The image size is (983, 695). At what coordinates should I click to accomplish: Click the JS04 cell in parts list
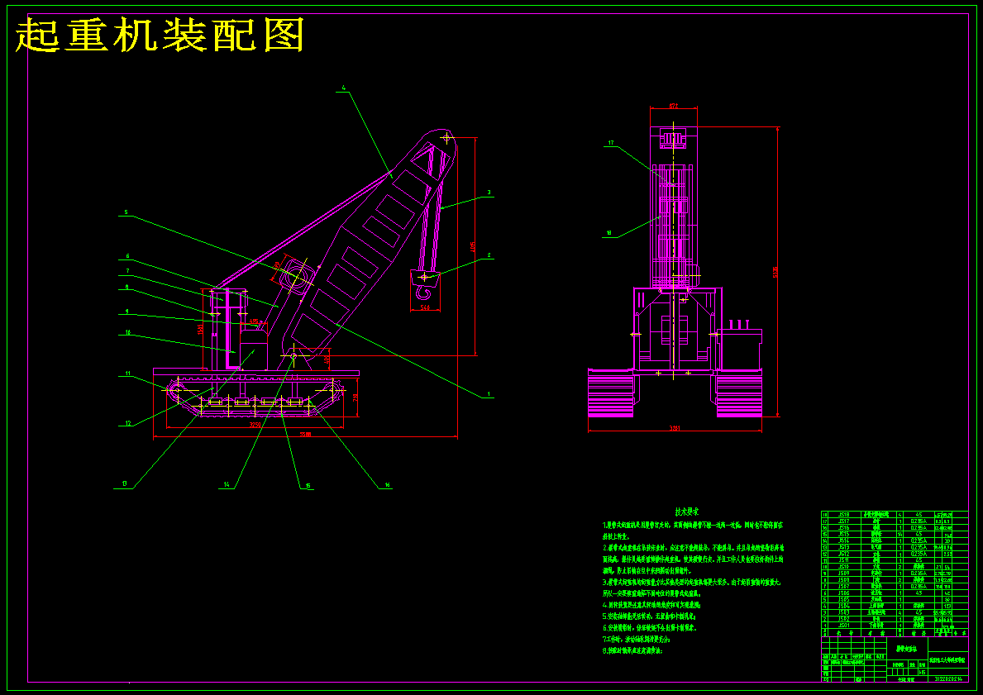point(844,606)
